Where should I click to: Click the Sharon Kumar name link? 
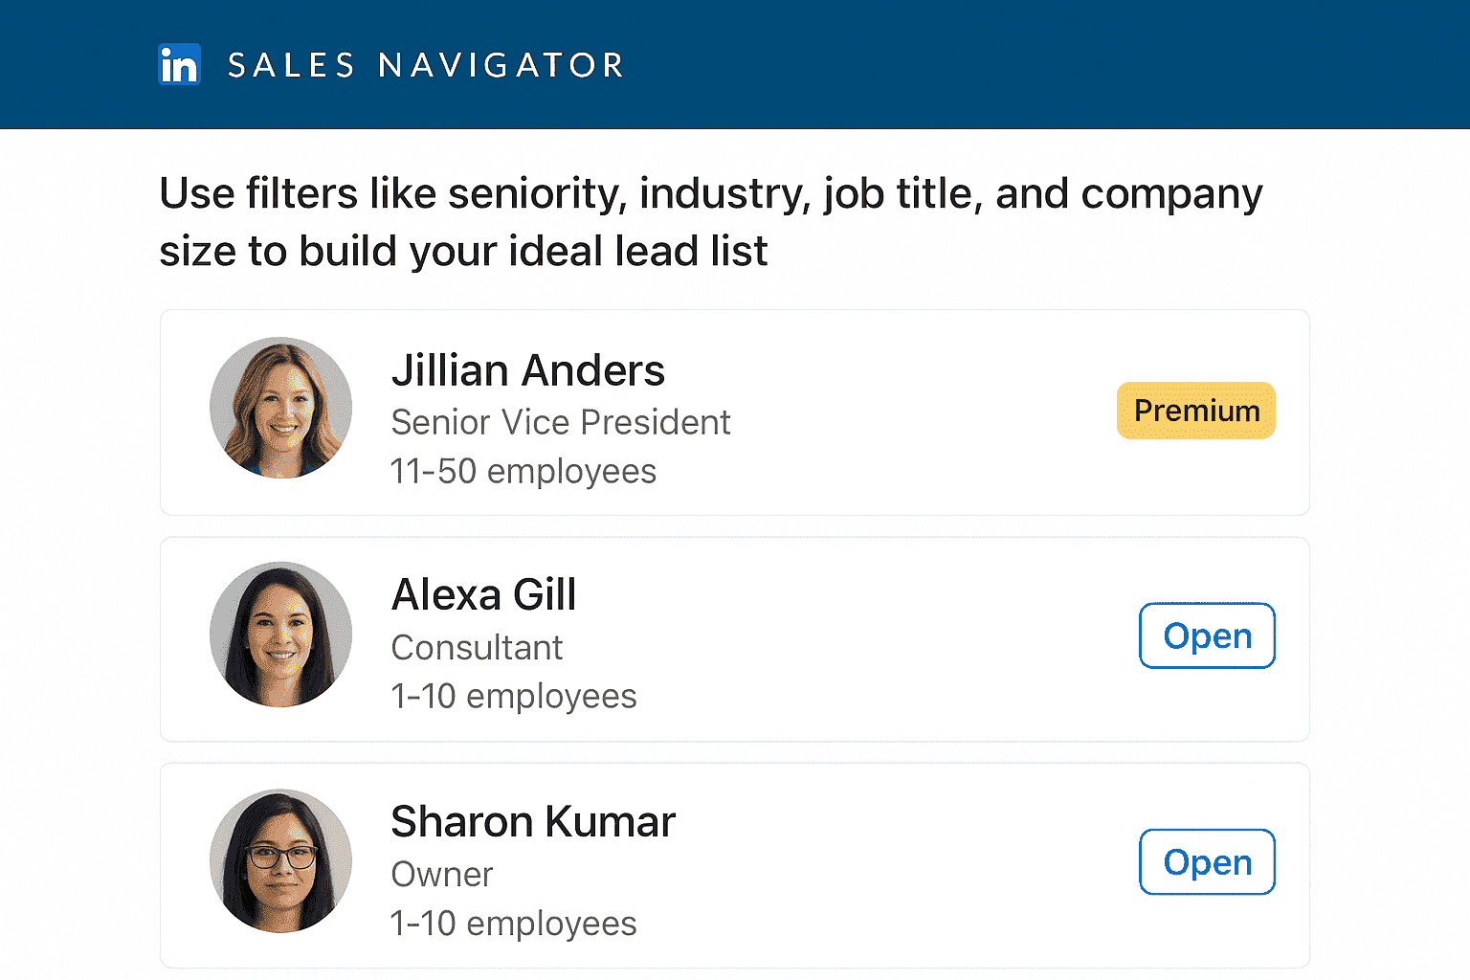tap(533, 822)
